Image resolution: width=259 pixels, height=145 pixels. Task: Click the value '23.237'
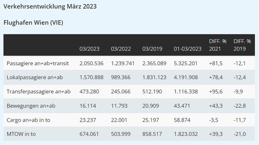click(x=88, y=120)
